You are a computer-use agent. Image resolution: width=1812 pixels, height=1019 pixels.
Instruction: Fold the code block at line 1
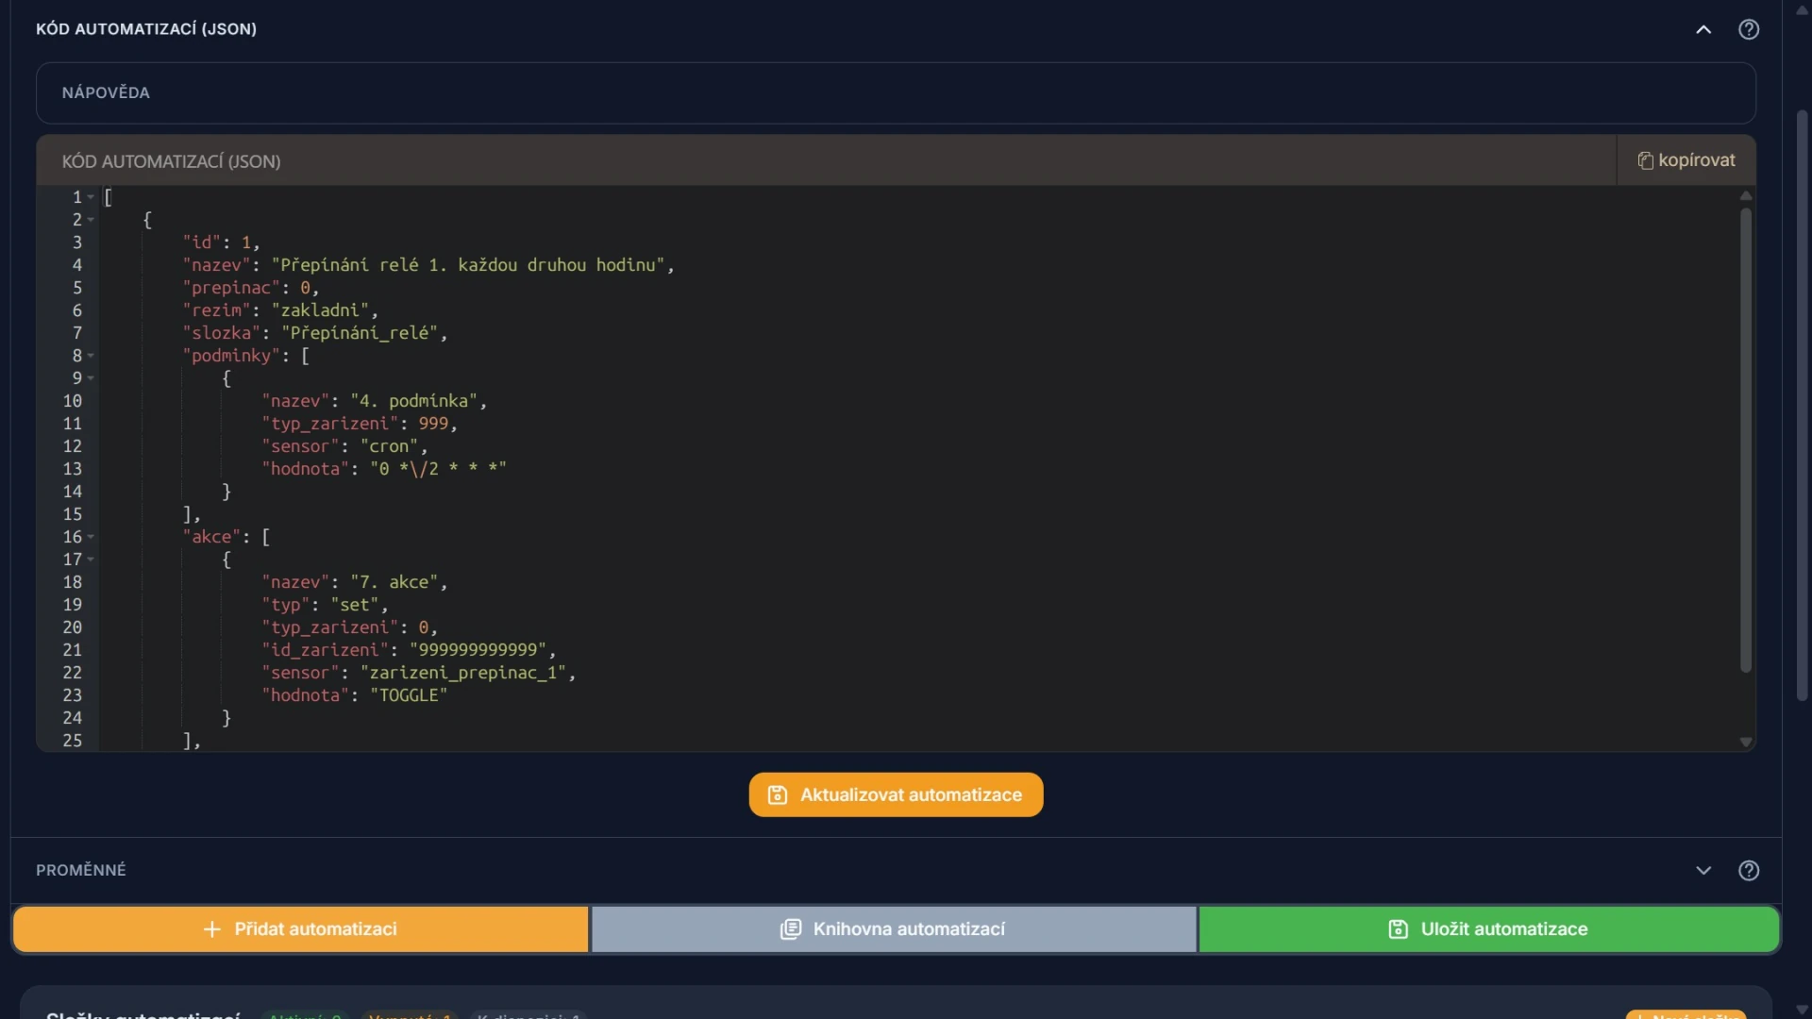[91, 197]
